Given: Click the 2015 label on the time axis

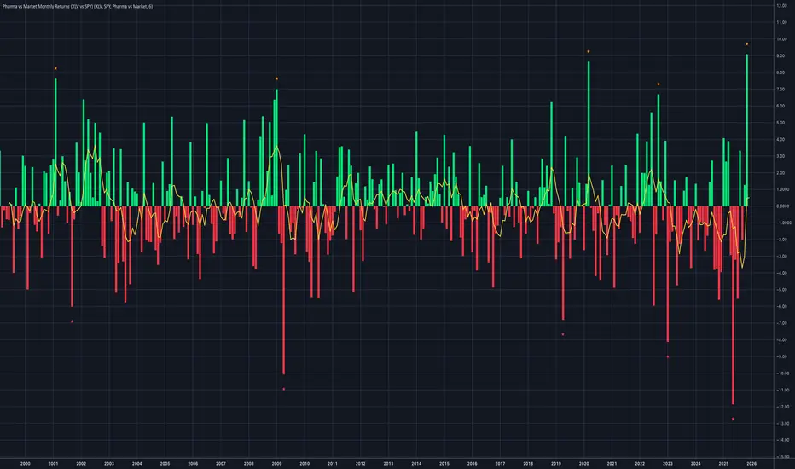Looking at the screenshot, I should coord(444,463).
